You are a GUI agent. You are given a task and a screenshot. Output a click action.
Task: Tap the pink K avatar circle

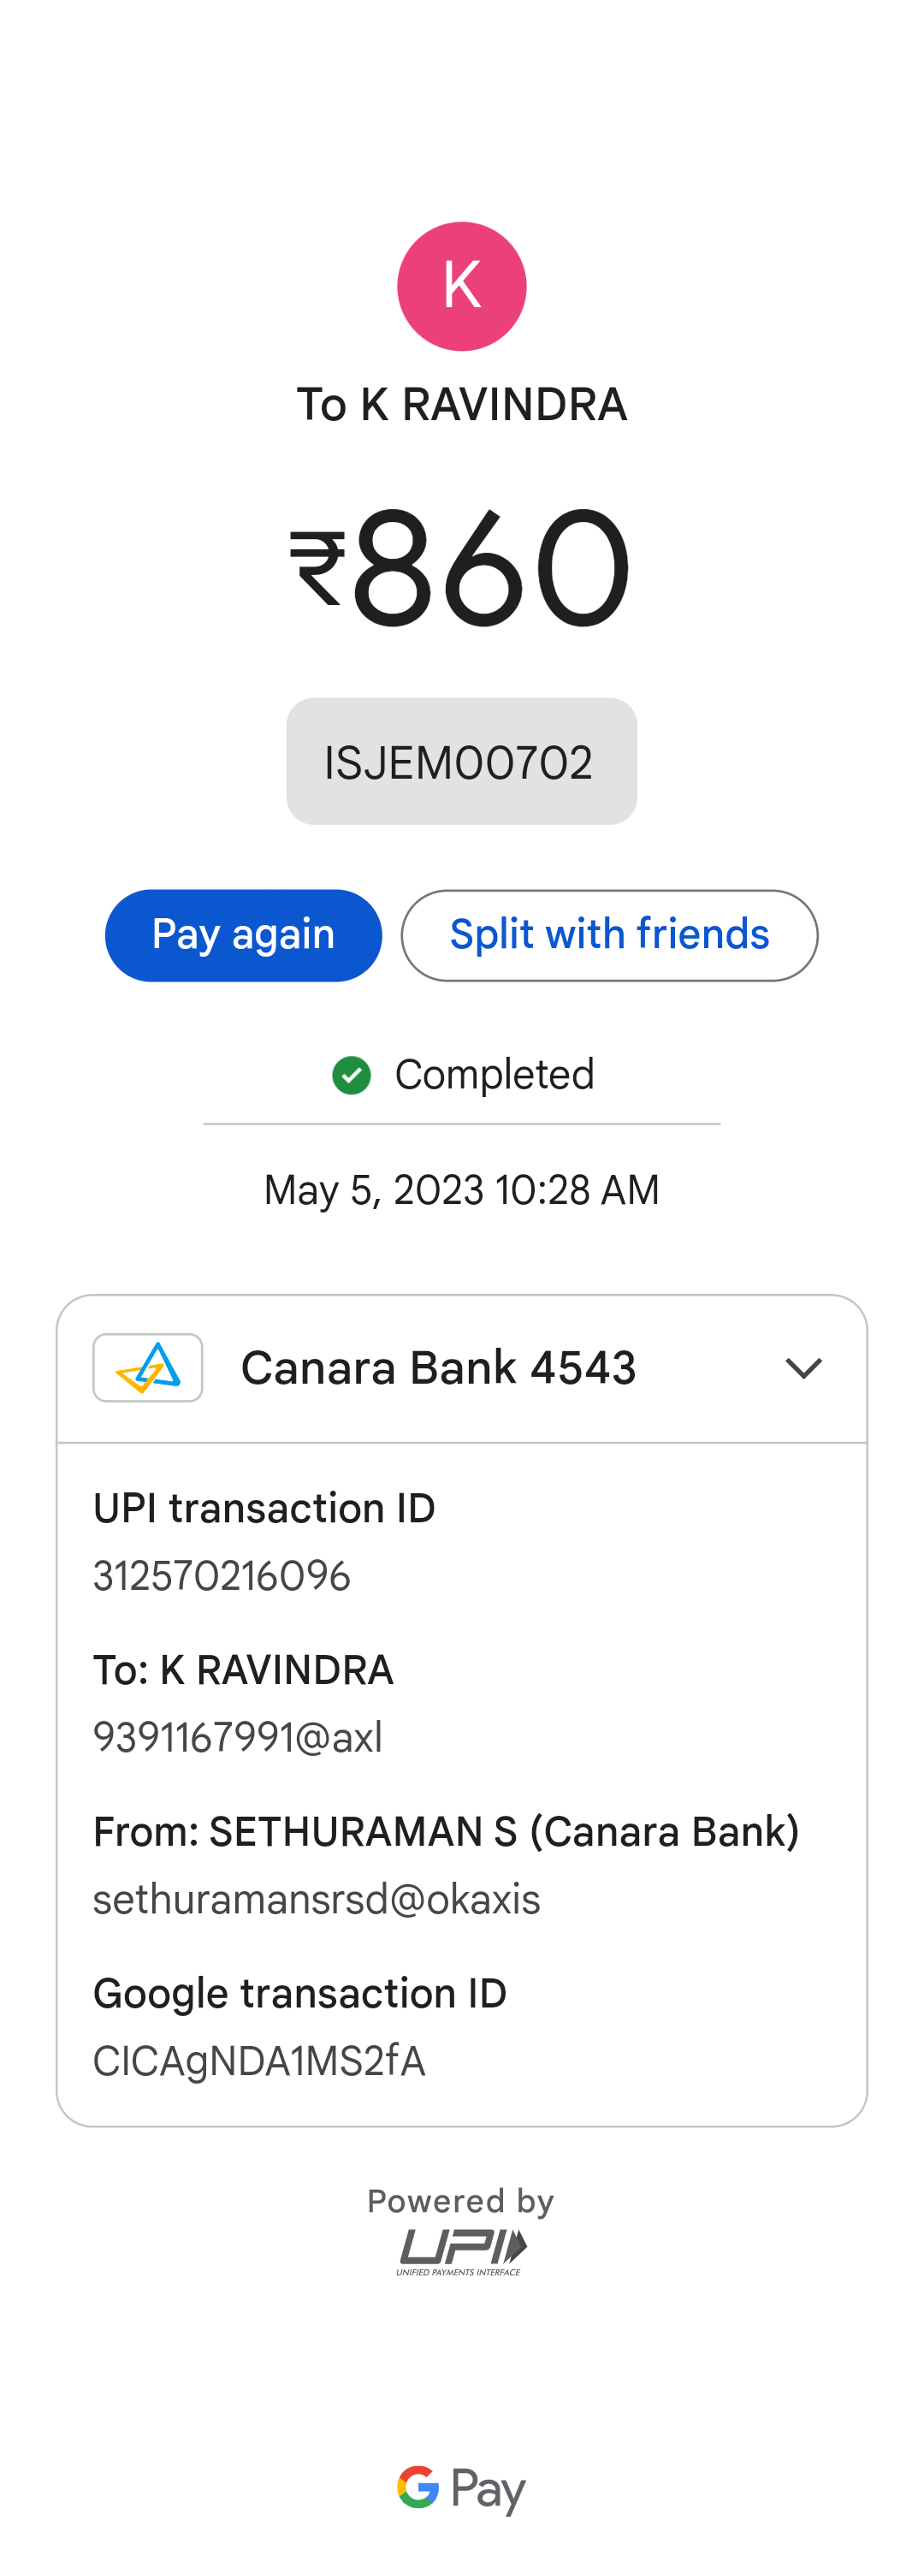pos(461,286)
